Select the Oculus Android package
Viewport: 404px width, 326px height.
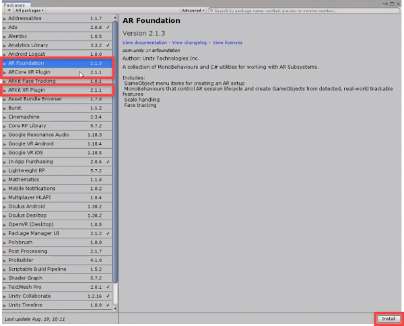(x=57, y=206)
